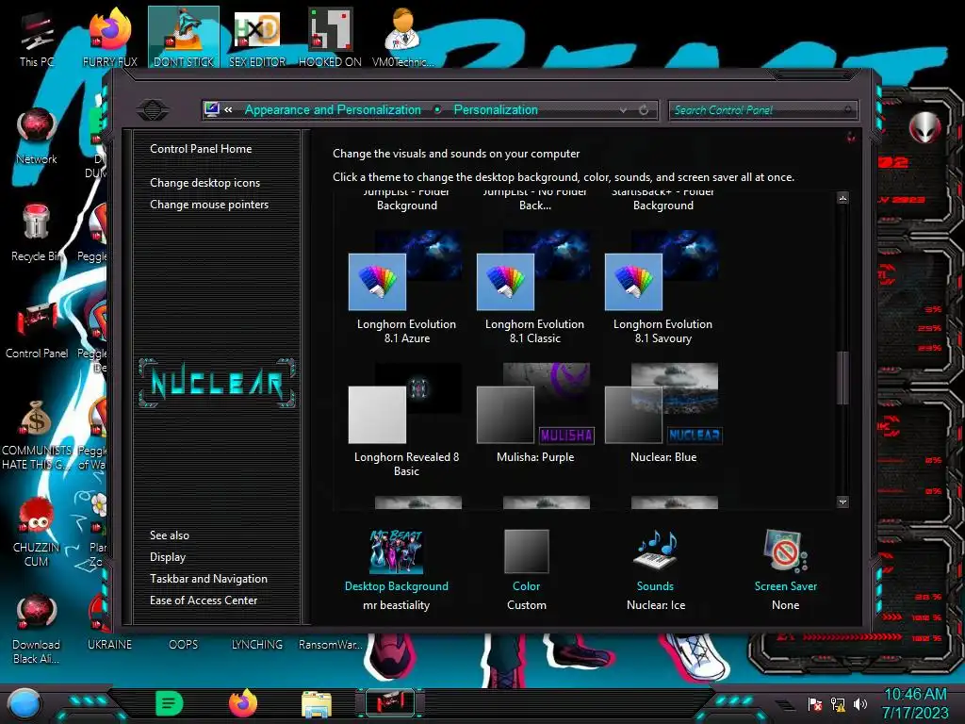Select Longhorn Evolution 8.1 Azure theme
Viewport: 965px width, 724px height.
(406, 287)
